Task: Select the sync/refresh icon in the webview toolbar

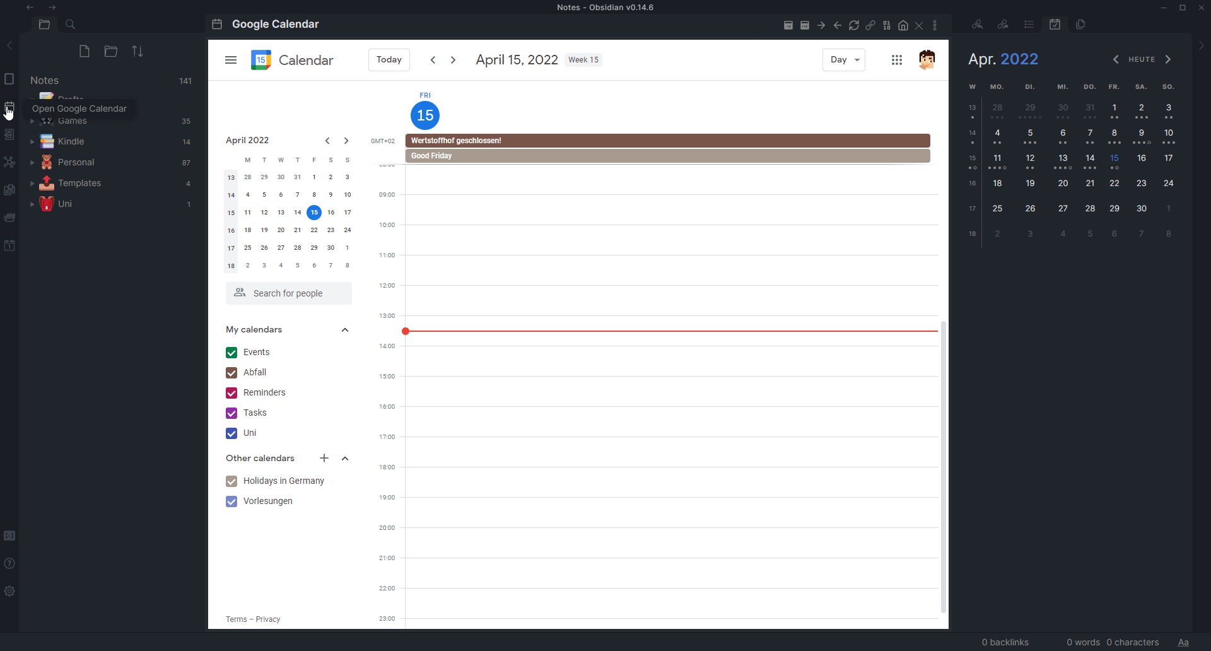Action: tap(853, 25)
